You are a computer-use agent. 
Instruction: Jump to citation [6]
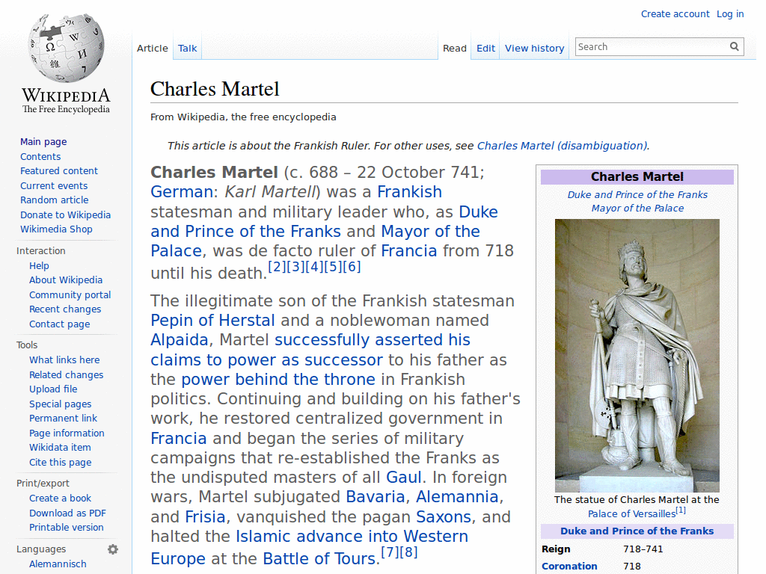coord(352,267)
